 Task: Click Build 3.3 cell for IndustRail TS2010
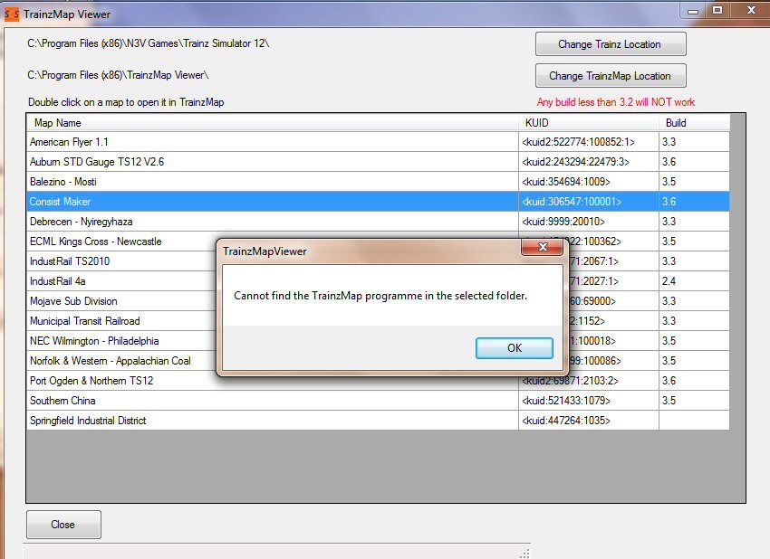695,261
